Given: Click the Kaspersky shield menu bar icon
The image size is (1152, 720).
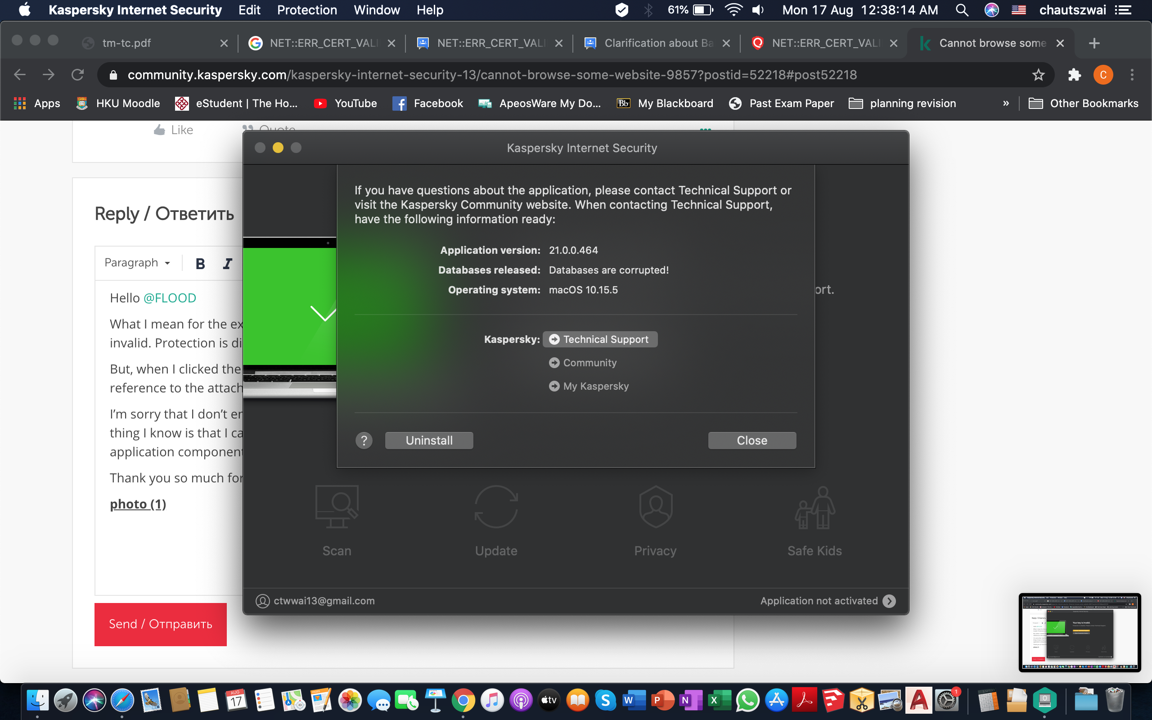Looking at the screenshot, I should tap(622, 10).
